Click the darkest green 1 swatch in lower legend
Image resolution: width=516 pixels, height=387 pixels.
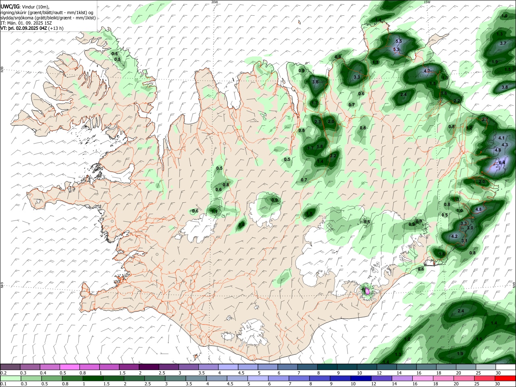(93, 379)
